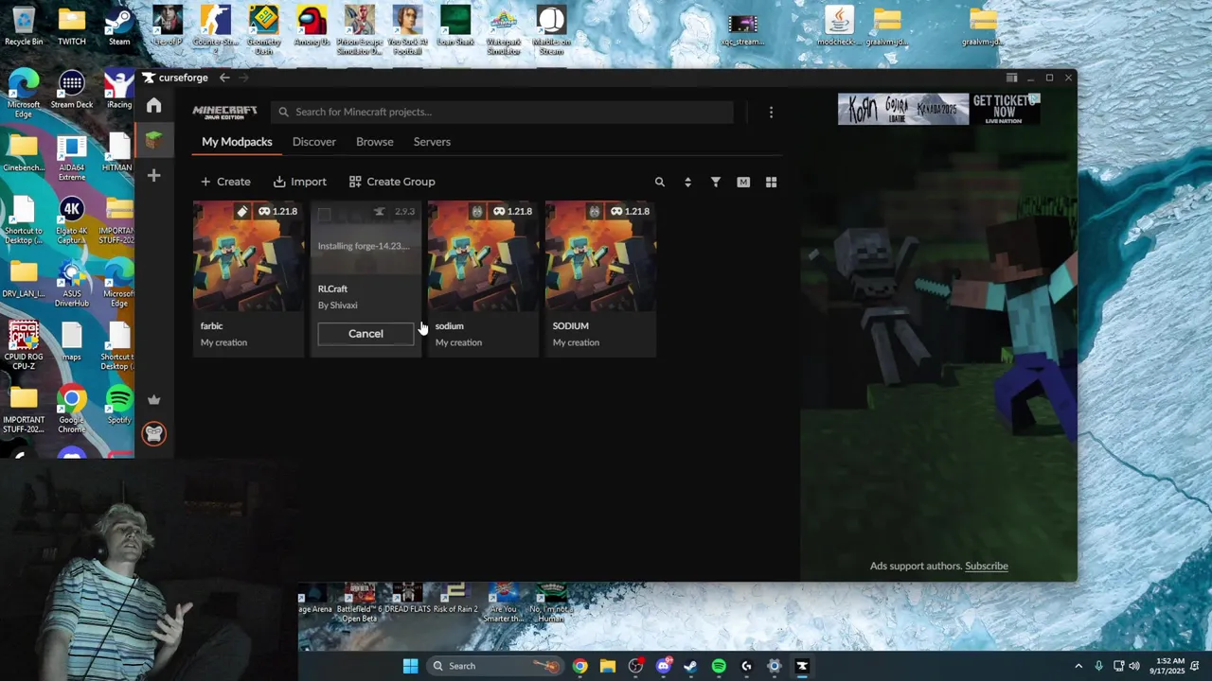Image resolution: width=1212 pixels, height=681 pixels.
Task: Switch to grid view layout
Action: (x=771, y=182)
